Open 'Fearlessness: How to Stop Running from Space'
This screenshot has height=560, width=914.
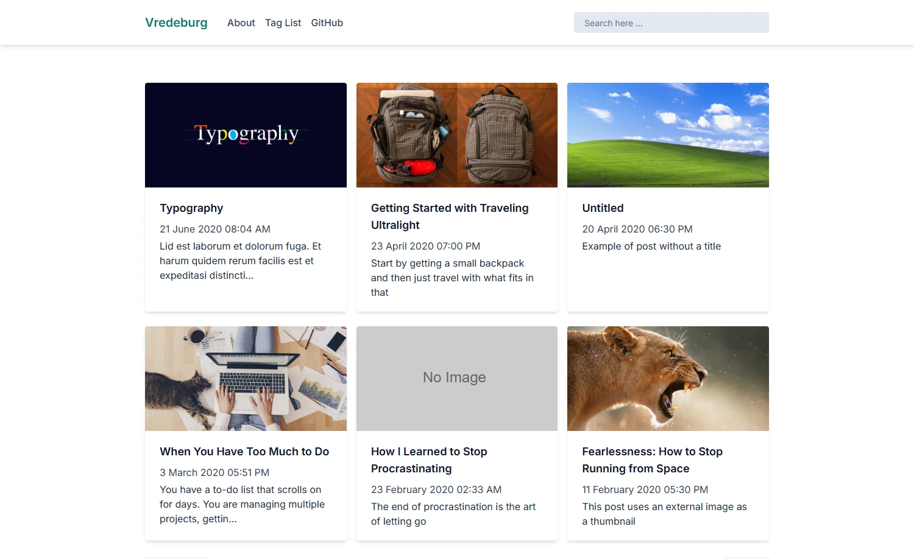(x=652, y=460)
